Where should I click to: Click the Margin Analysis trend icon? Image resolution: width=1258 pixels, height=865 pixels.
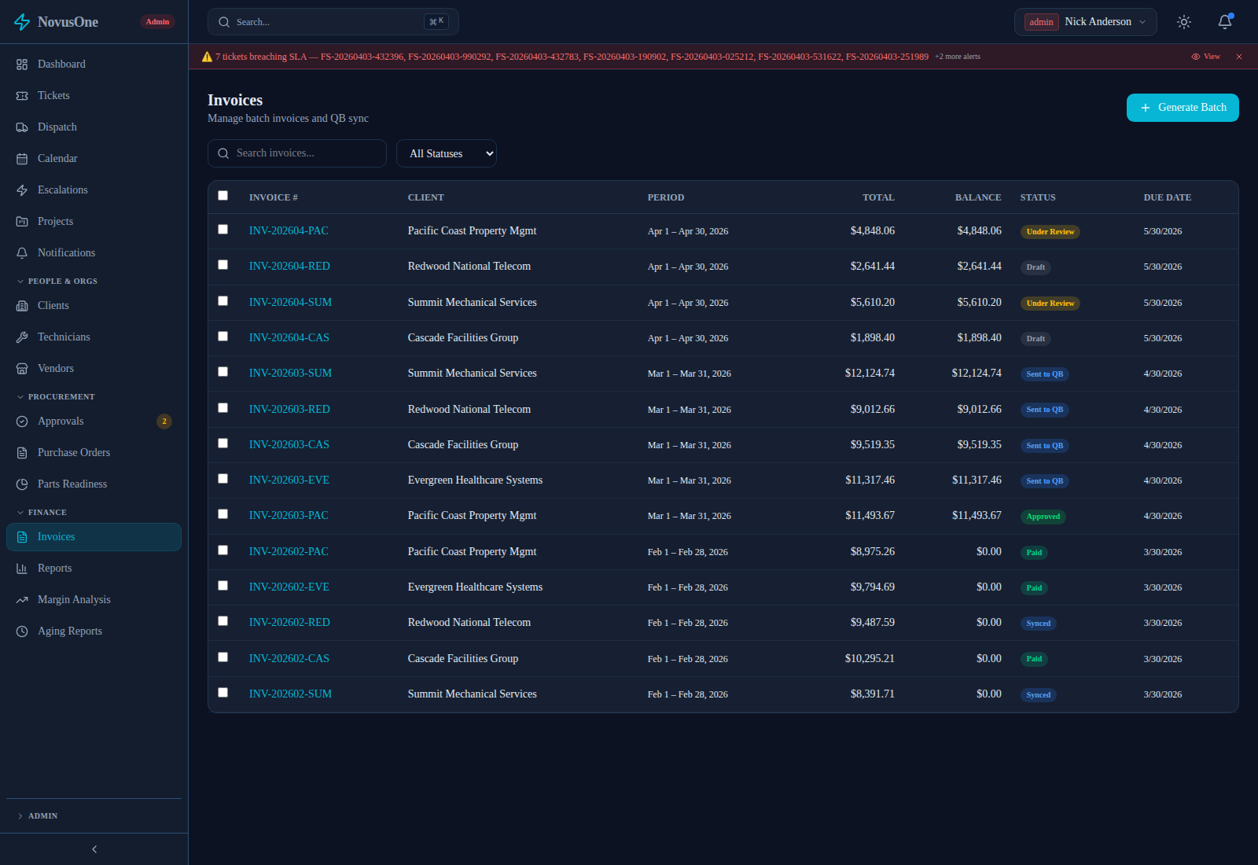pyautogui.click(x=22, y=600)
